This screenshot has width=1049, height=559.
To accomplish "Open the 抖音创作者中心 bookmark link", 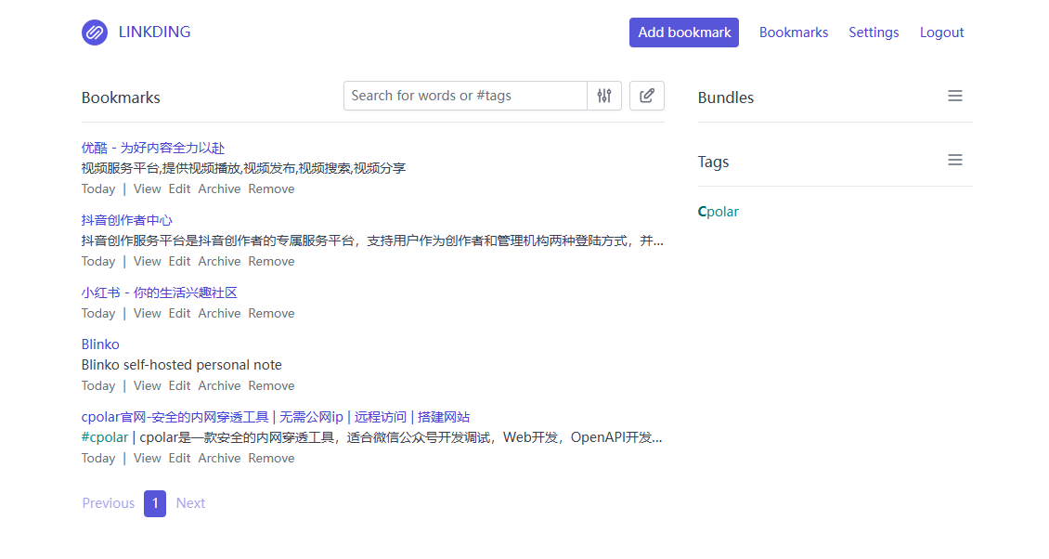I will pyautogui.click(x=127, y=220).
